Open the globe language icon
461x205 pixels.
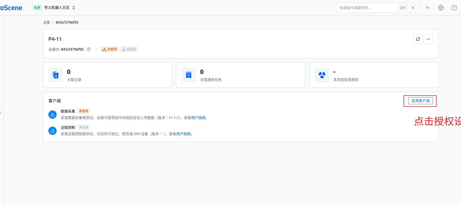click(x=441, y=8)
